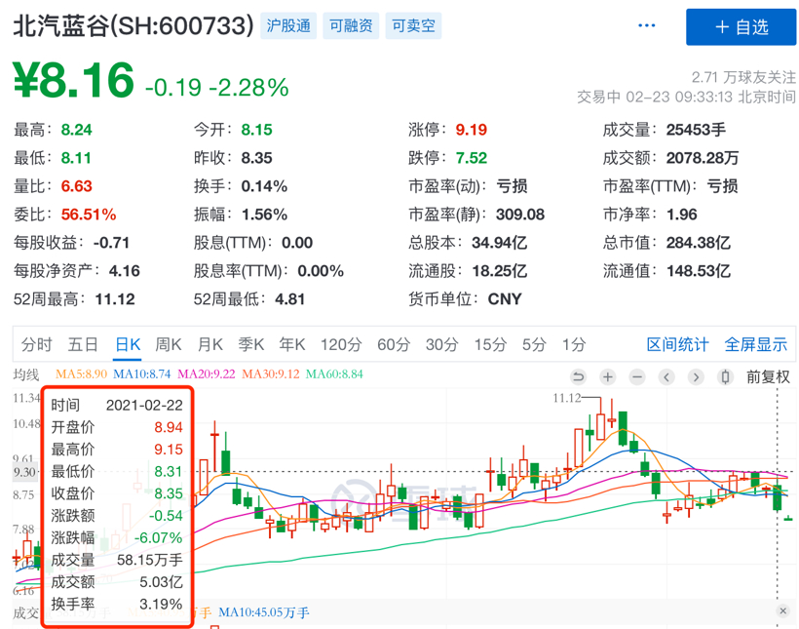Click the current price ¥8.16
The image size is (799, 629).
coord(73,80)
